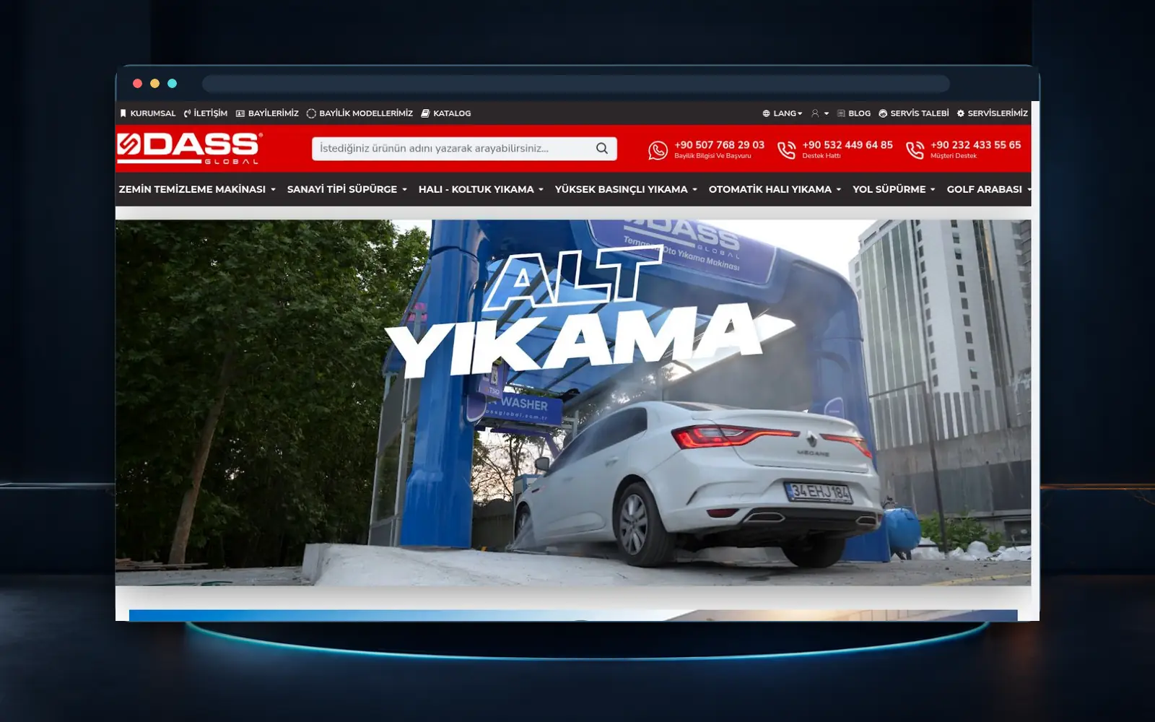Click the Blog icon
The image size is (1155, 722).
click(x=841, y=113)
